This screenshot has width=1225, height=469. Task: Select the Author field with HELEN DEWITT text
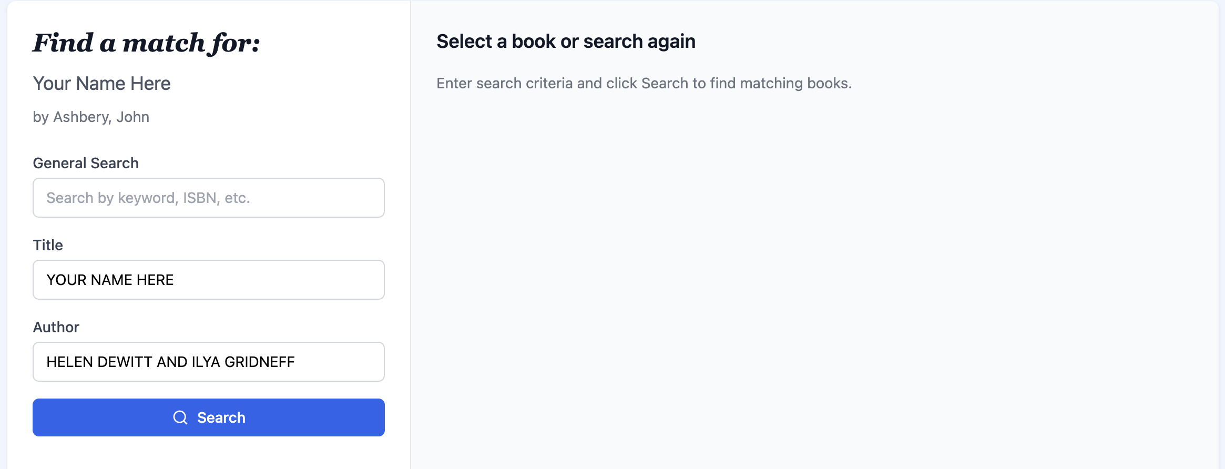(208, 362)
